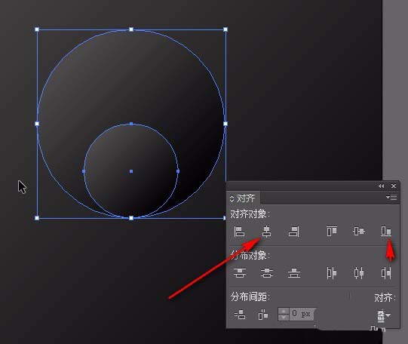The height and width of the screenshot is (344, 408).
Task: Click the horizontal distribute center icon
Action: click(359, 273)
